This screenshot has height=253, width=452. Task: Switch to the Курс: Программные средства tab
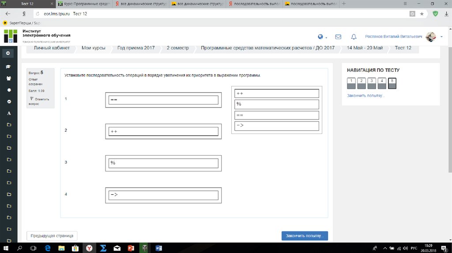(83, 4)
